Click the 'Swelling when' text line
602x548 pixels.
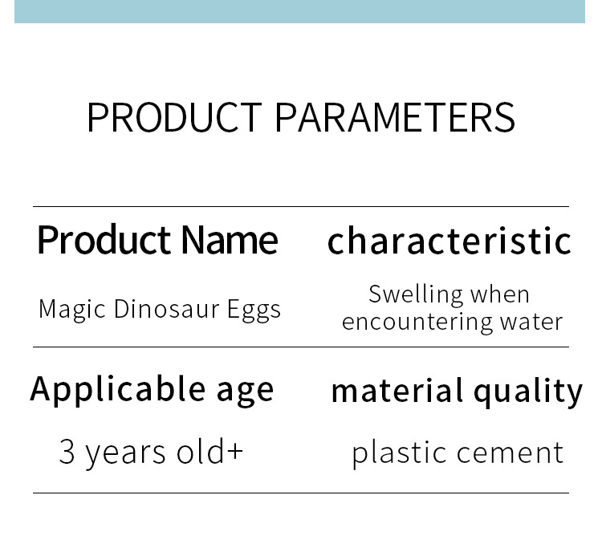(x=449, y=294)
